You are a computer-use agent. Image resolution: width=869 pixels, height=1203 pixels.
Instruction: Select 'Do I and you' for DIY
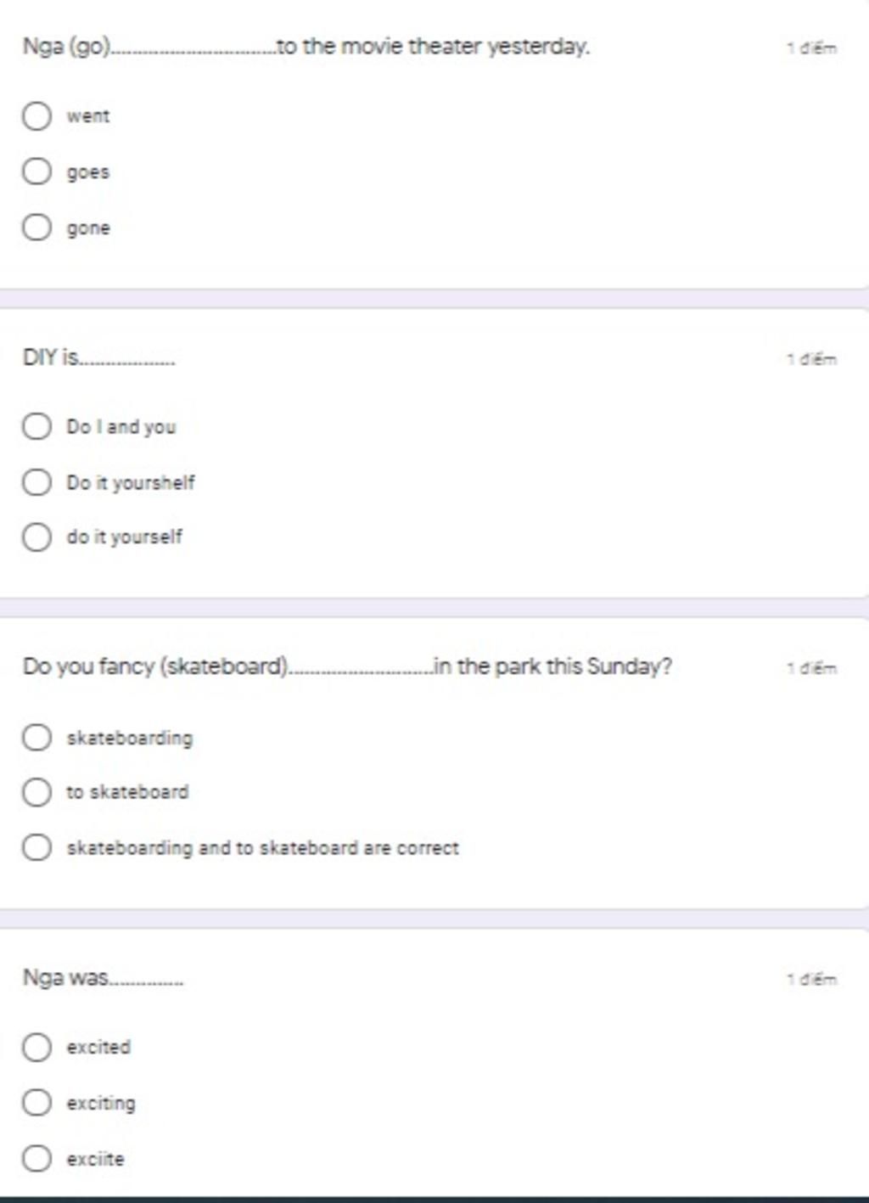[36, 426]
